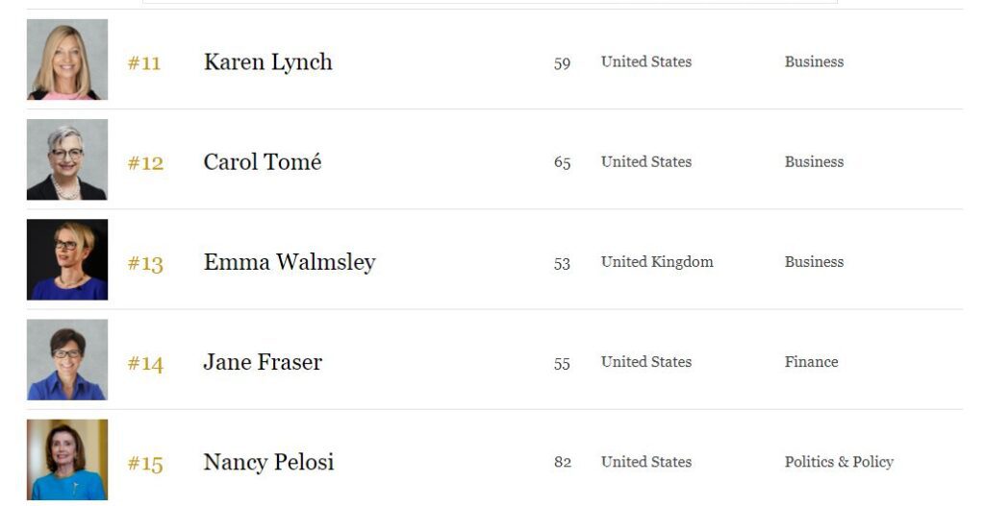Image resolution: width=985 pixels, height=506 pixels.
Task: Select the #13 rank label
Action: click(x=145, y=263)
